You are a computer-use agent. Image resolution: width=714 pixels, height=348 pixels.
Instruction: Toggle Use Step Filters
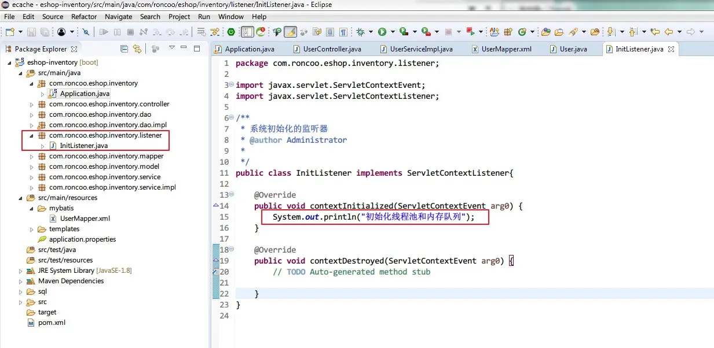[215, 32]
